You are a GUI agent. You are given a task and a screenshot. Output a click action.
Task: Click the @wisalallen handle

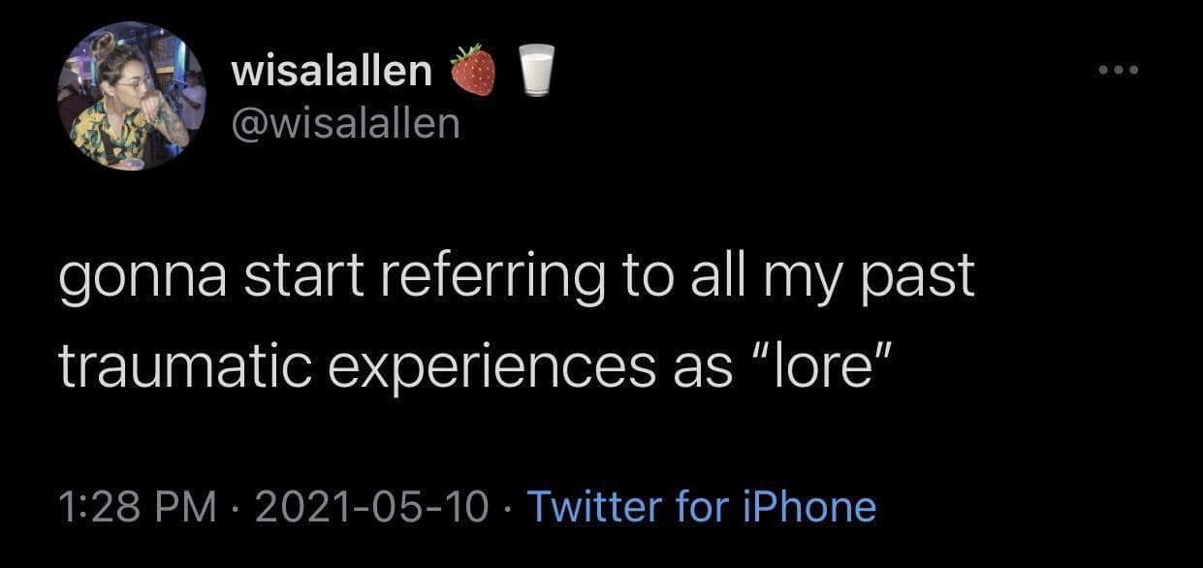344,123
